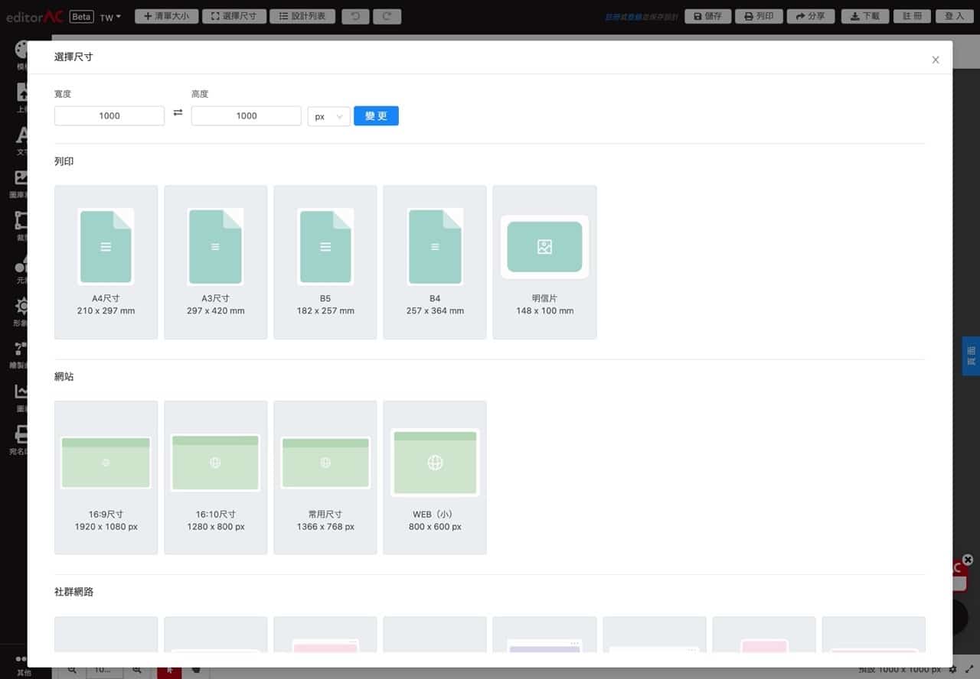
Task: Choose the 明信片 148 x 100 mm card
Action: tap(544, 262)
